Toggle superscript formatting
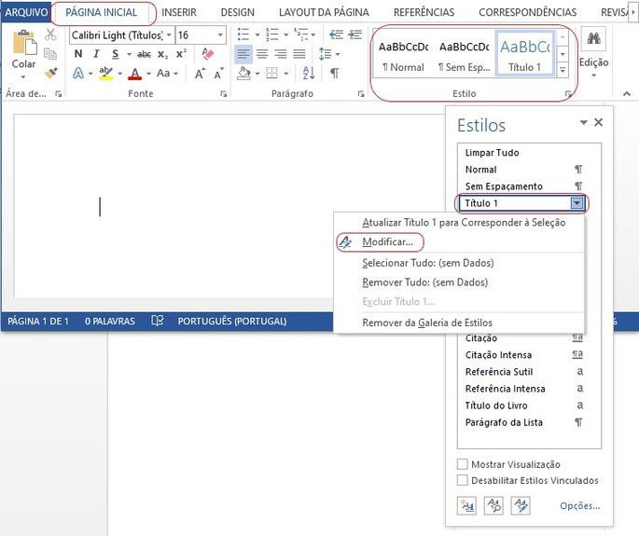This screenshot has height=536, width=639. coord(181,54)
